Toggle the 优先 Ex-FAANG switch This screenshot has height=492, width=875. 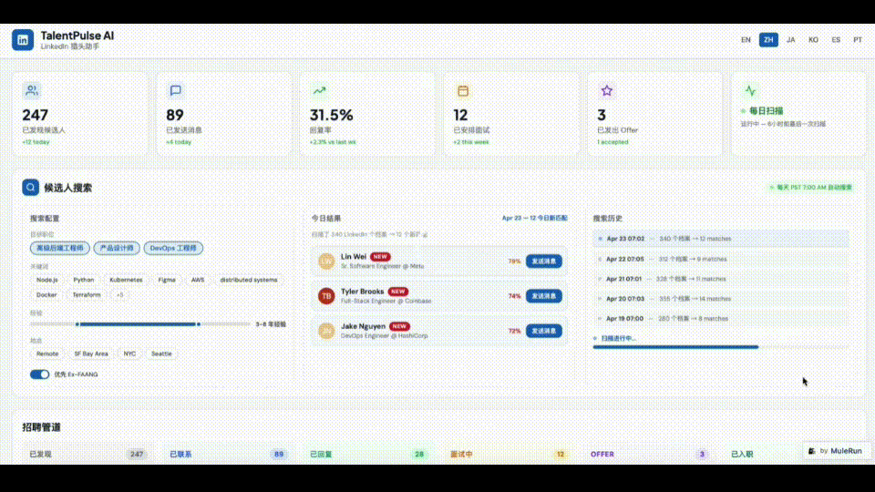(x=39, y=374)
